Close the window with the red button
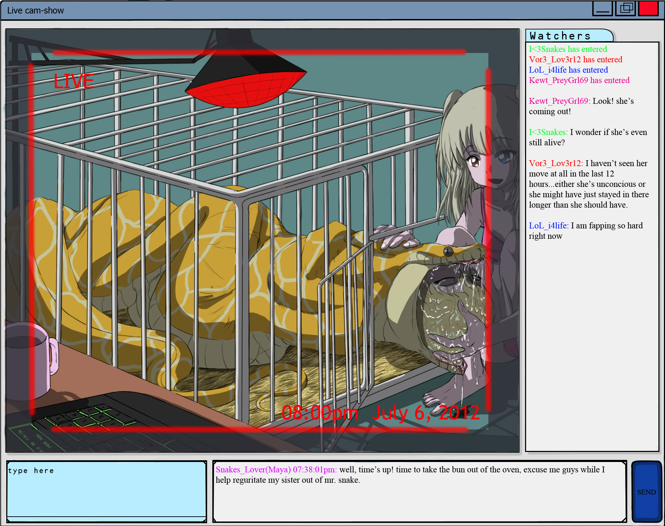This screenshot has width=665, height=526. point(648,8)
